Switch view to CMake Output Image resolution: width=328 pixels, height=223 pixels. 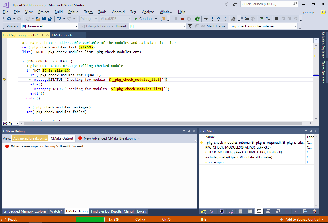point(62,138)
